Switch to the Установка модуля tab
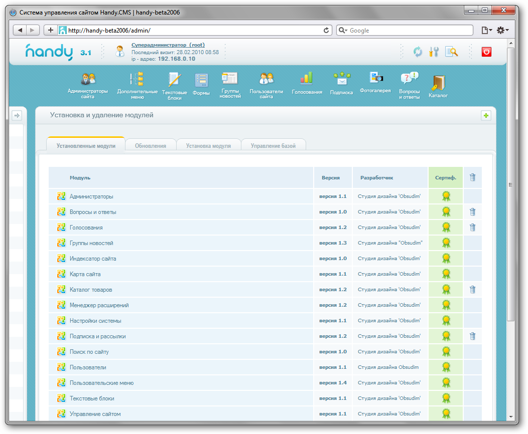This screenshot has height=434, width=528. click(x=208, y=146)
